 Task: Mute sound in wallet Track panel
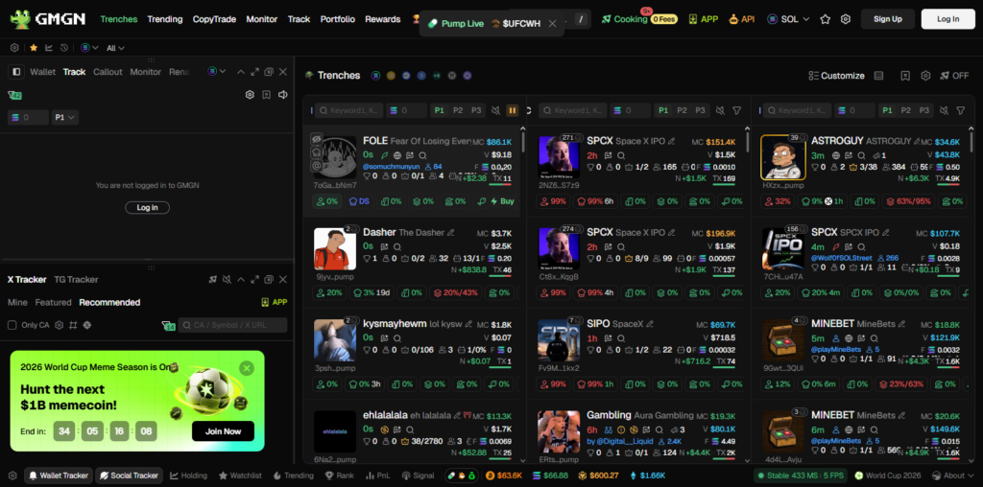click(x=283, y=95)
